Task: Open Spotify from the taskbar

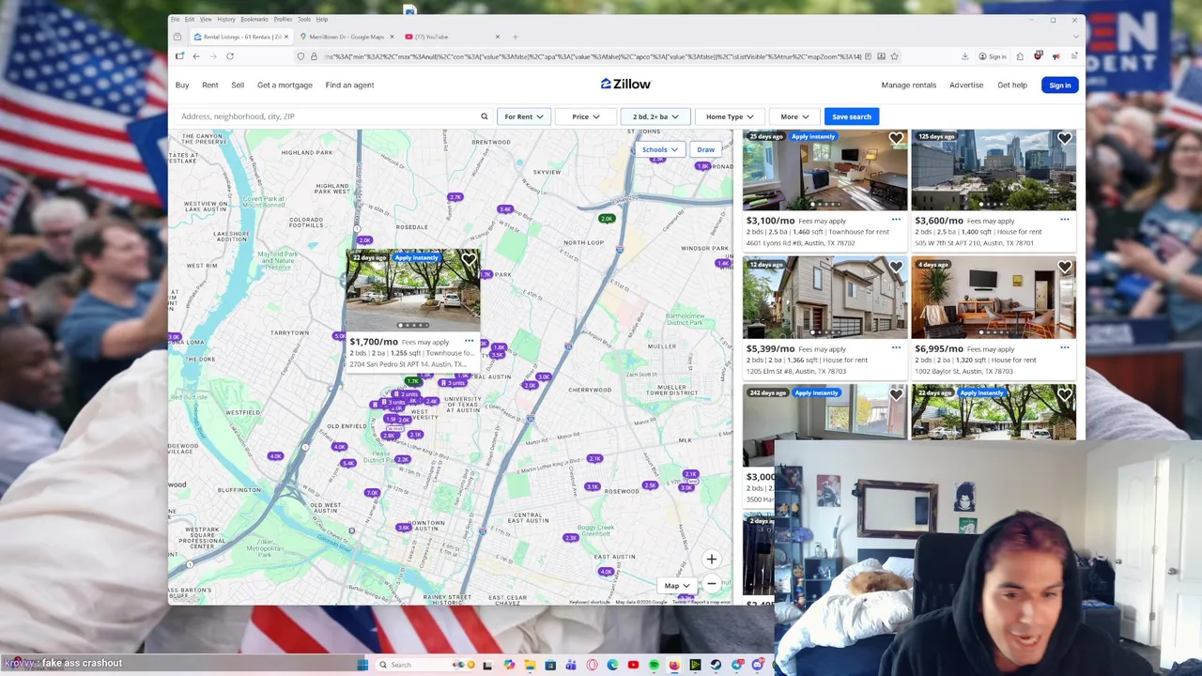Action: tap(654, 665)
